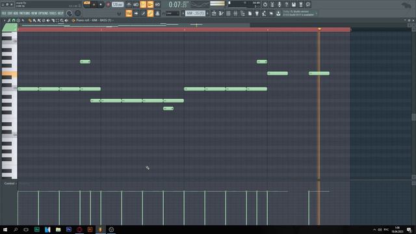
Task: Open the Piano roll view icon
Action: click(x=221, y=13)
